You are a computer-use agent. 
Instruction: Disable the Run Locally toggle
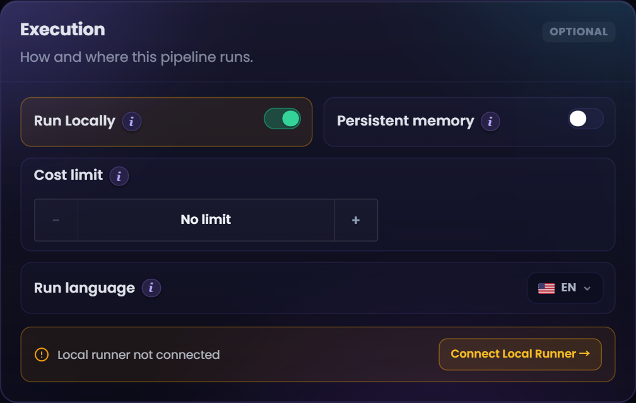tap(282, 119)
